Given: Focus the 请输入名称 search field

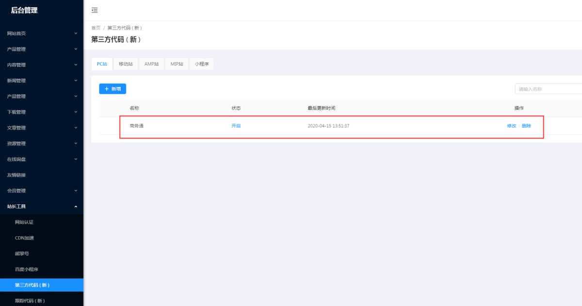Looking at the screenshot, I should pyautogui.click(x=548, y=89).
